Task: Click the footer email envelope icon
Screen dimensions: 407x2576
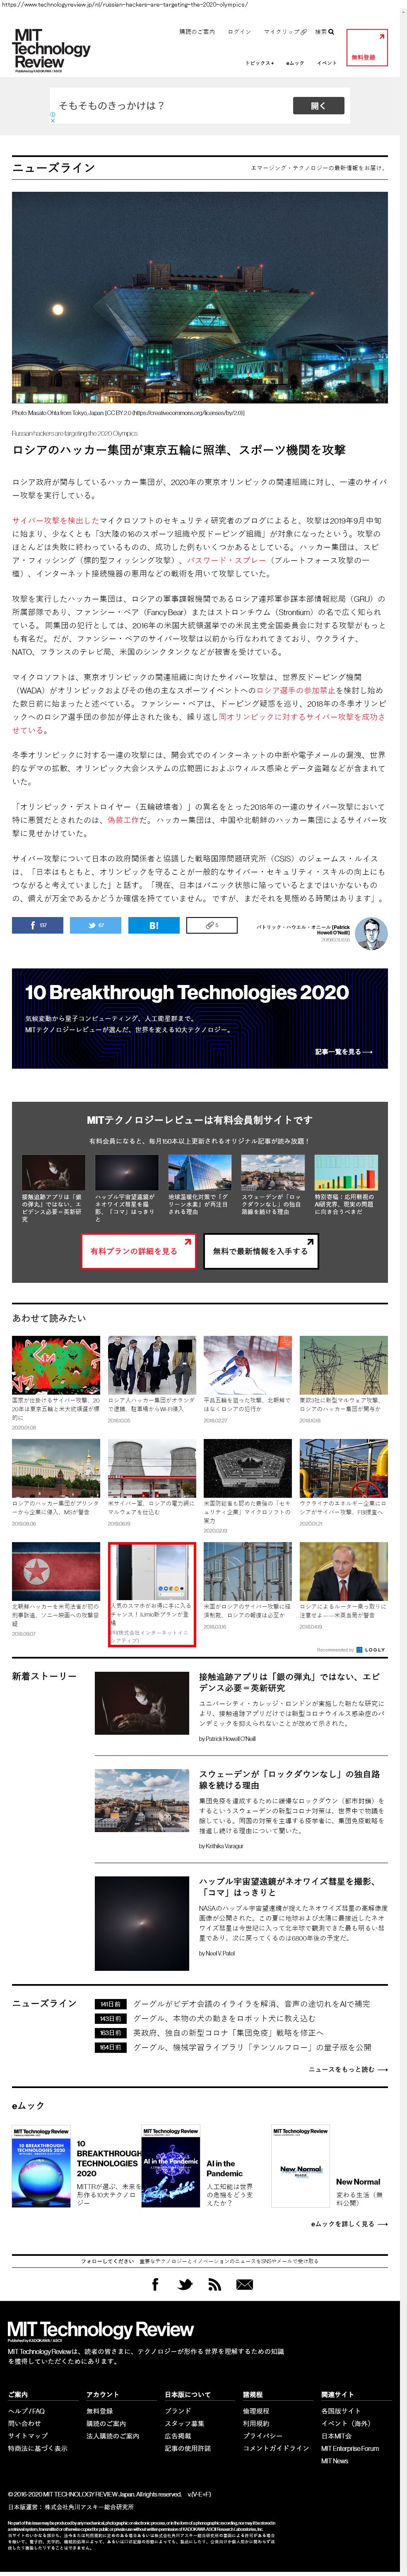Action: 244,2285
